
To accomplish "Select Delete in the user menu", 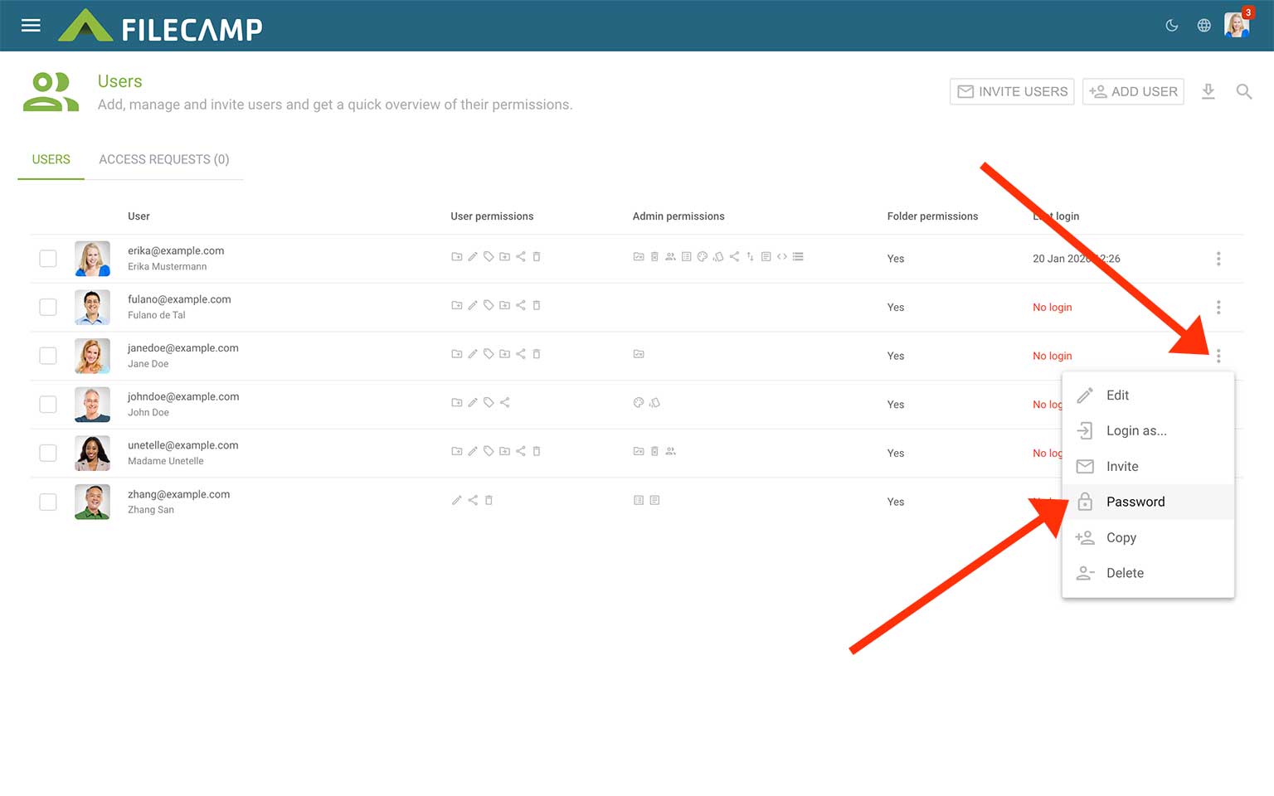I will click(x=1124, y=573).
